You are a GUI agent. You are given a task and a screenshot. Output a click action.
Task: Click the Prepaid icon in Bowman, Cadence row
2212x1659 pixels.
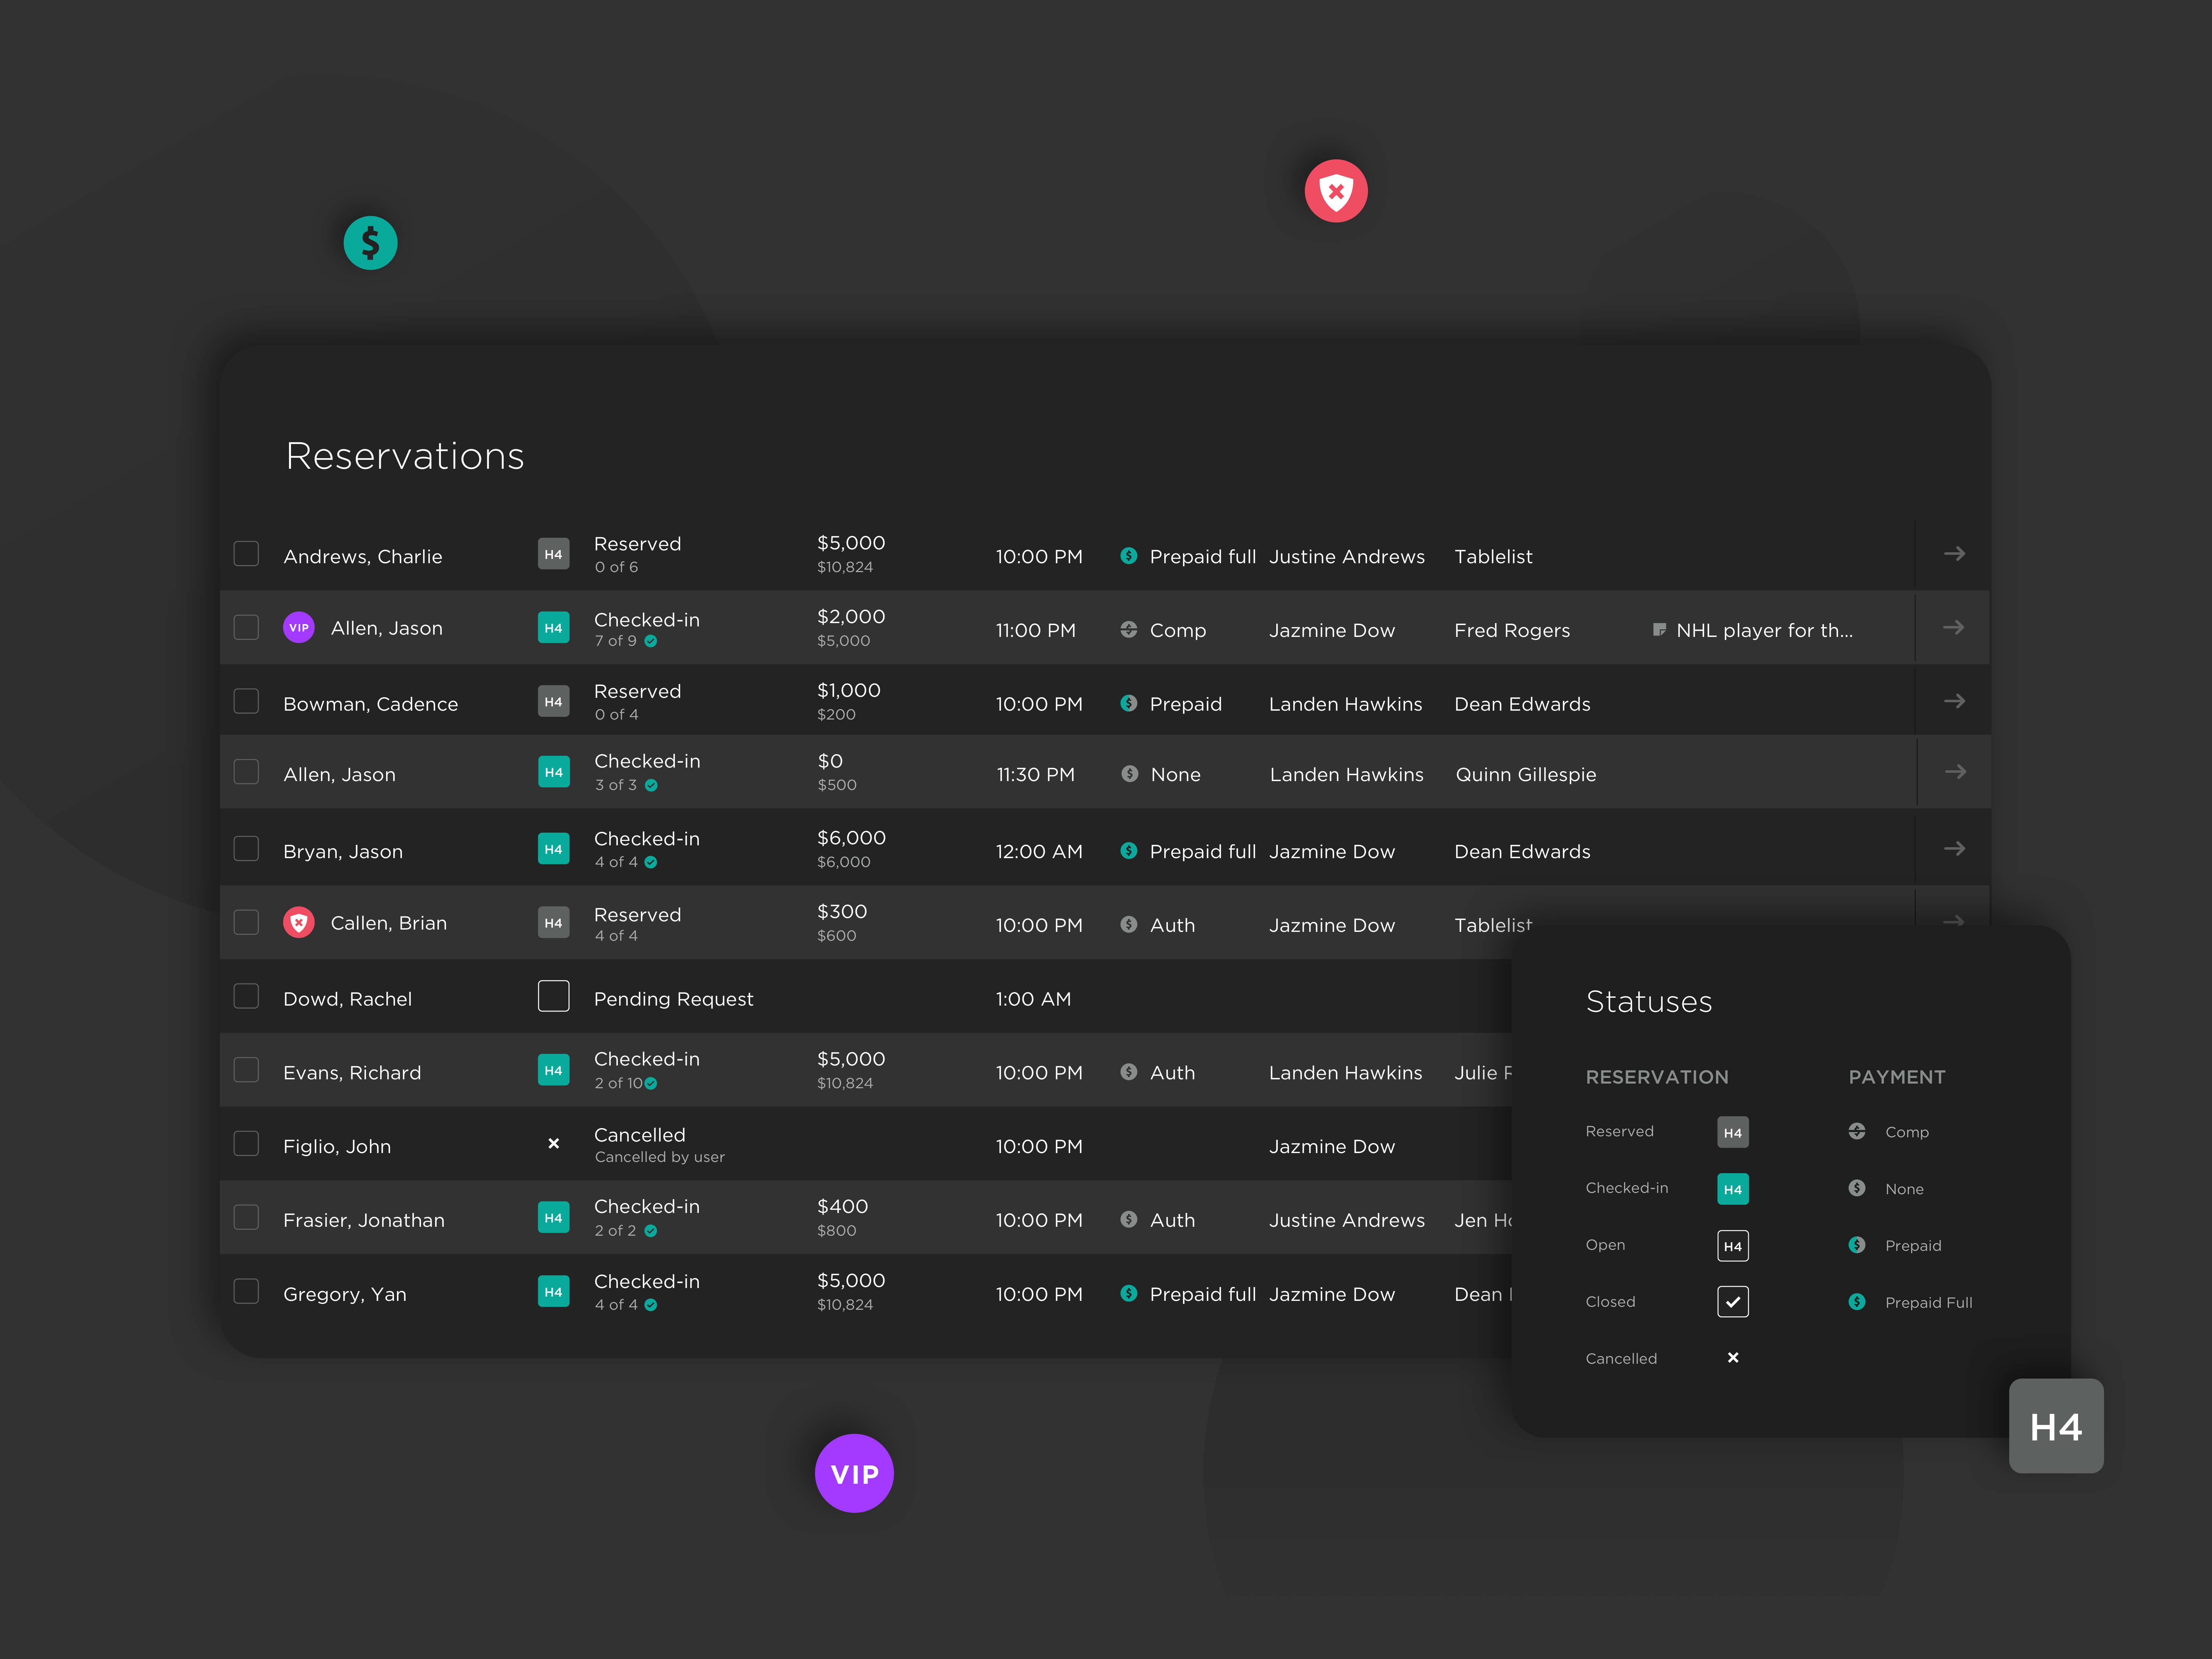(x=1129, y=703)
